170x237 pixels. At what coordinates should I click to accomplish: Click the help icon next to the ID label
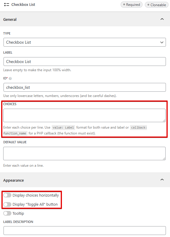click(10, 78)
